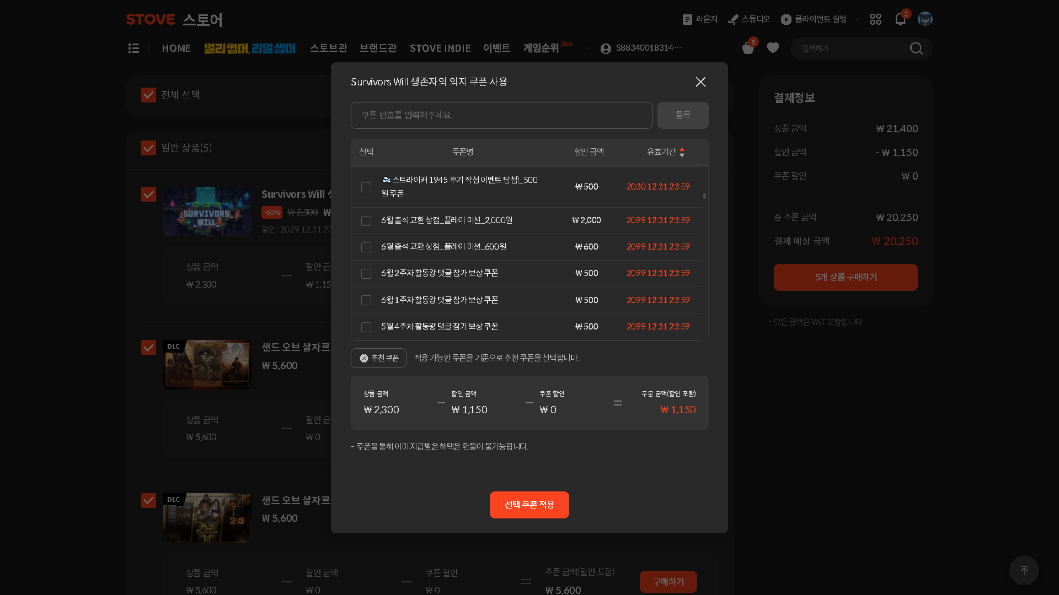This screenshot has width=1059, height=595.
Task: Open notifications bell icon
Action: (x=900, y=19)
